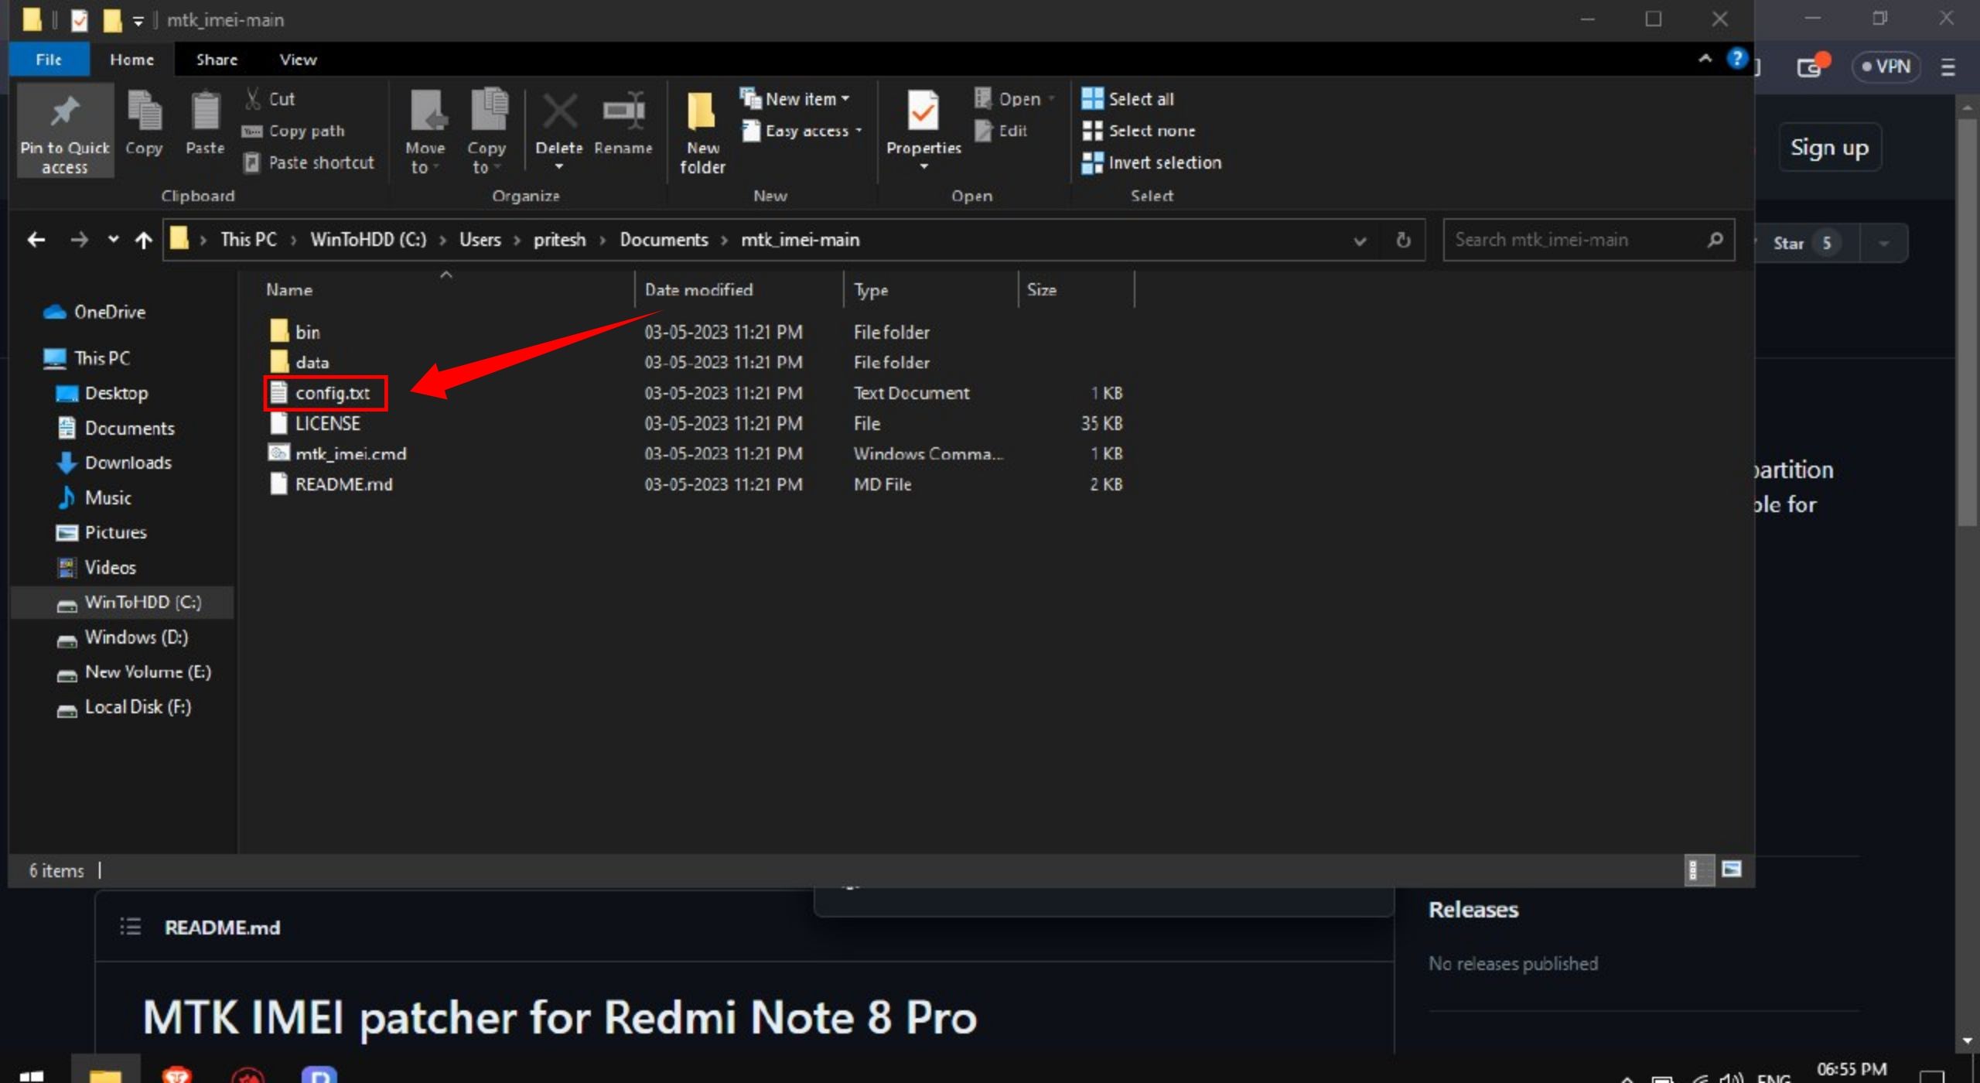Image resolution: width=1980 pixels, height=1083 pixels.
Task: Click the Refresh icon beside the address bar
Action: point(1403,240)
